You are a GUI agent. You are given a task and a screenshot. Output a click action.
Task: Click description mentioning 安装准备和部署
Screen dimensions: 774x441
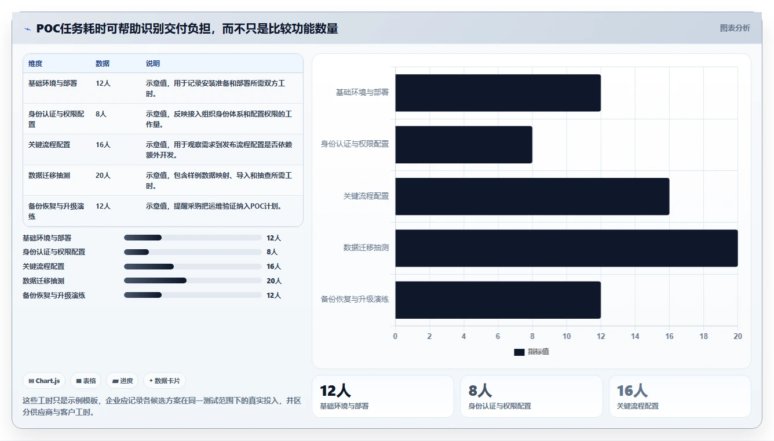(x=216, y=89)
